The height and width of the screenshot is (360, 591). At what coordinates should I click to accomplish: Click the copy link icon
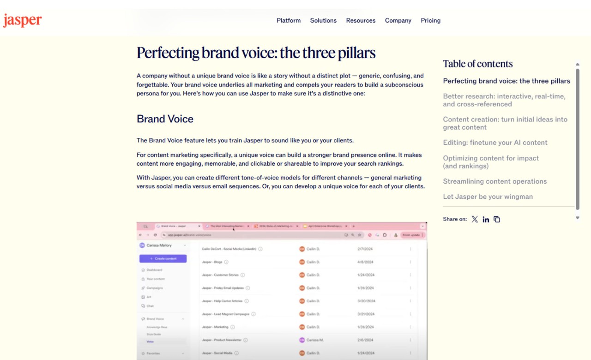[497, 219]
